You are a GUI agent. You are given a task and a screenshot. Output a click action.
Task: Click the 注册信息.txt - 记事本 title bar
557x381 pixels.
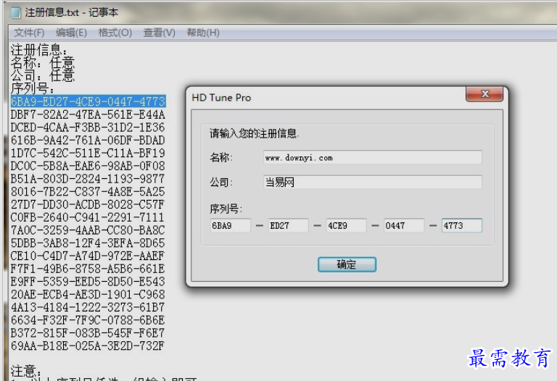(x=281, y=12)
